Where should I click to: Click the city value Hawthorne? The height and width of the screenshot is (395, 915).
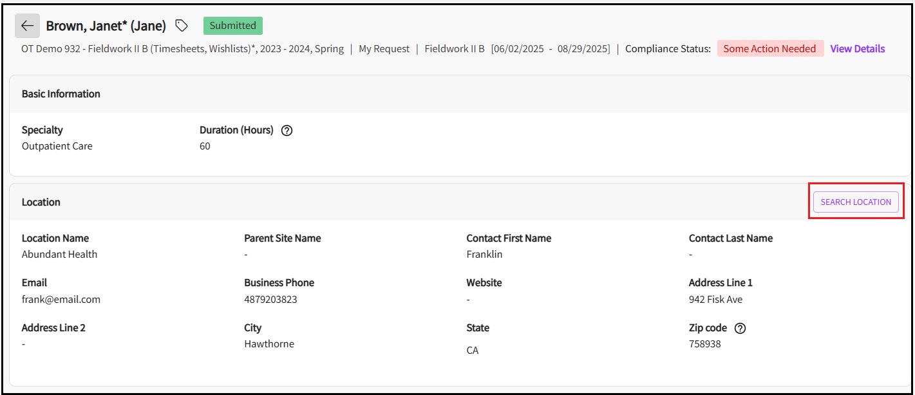pyautogui.click(x=269, y=344)
